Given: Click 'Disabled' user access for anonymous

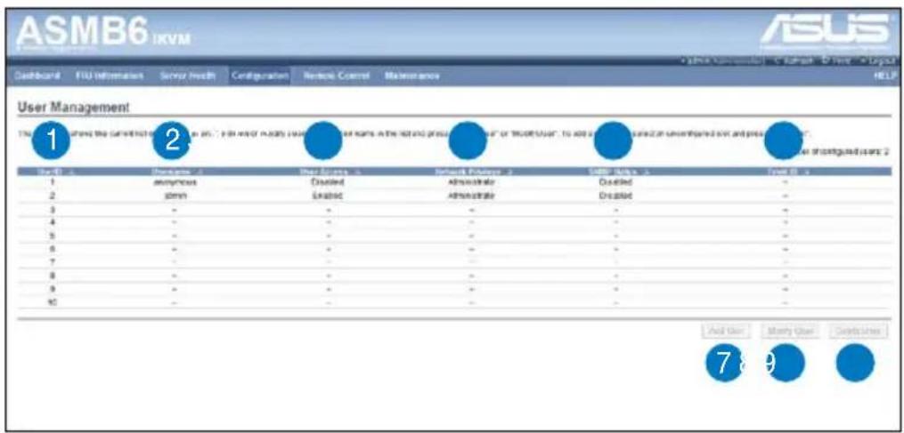Looking at the screenshot, I should [x=329, y=182].
